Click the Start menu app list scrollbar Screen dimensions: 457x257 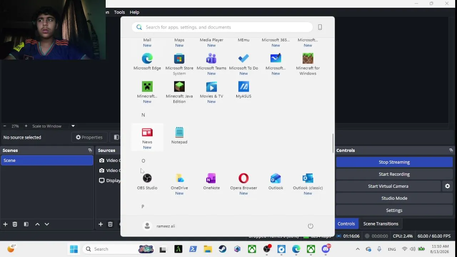pyautogui.click(x=333, y=143)
